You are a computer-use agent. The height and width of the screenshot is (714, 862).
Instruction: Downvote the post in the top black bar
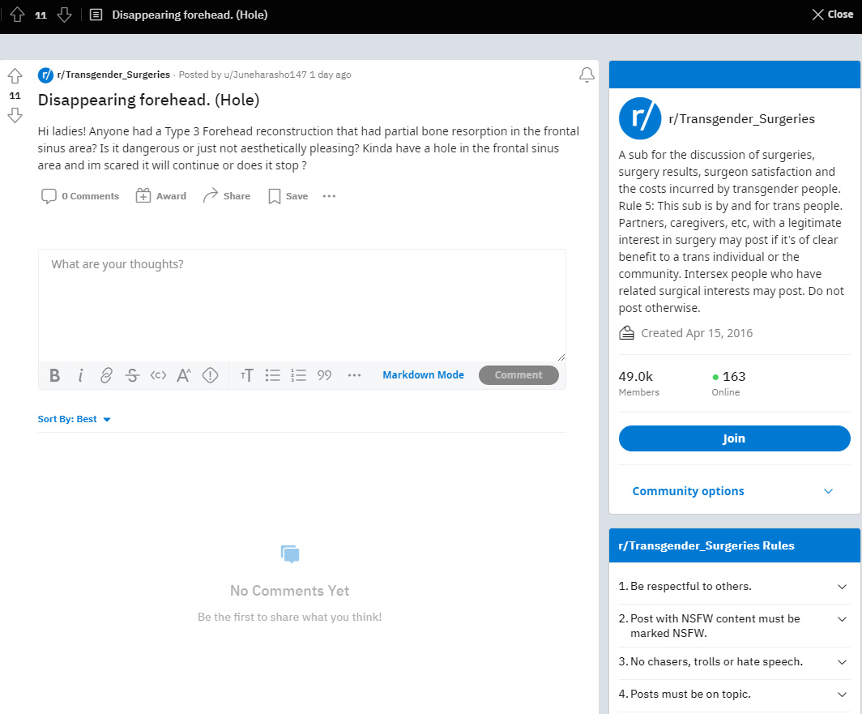point(64,15)
